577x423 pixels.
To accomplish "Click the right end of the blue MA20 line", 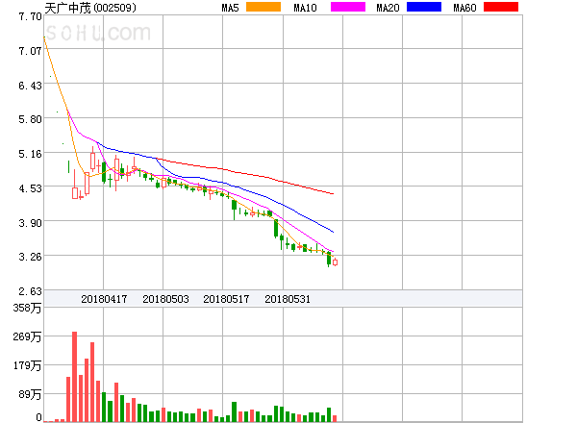I will [x=333, y=232].
